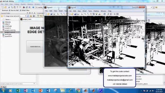Open Excel from Windows taskbar

tap(18, 91)
